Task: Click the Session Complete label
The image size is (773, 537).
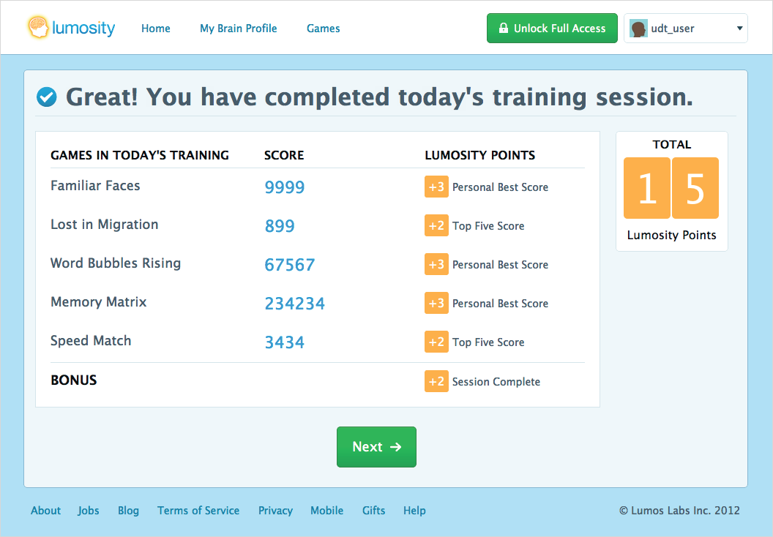Action: click(496, 382)
